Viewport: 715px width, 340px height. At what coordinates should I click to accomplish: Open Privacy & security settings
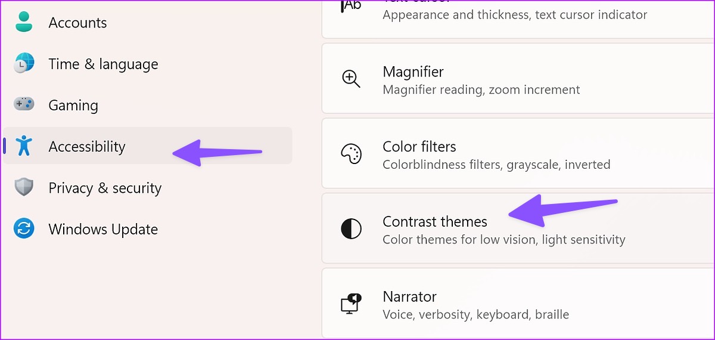tap(147, 188)
